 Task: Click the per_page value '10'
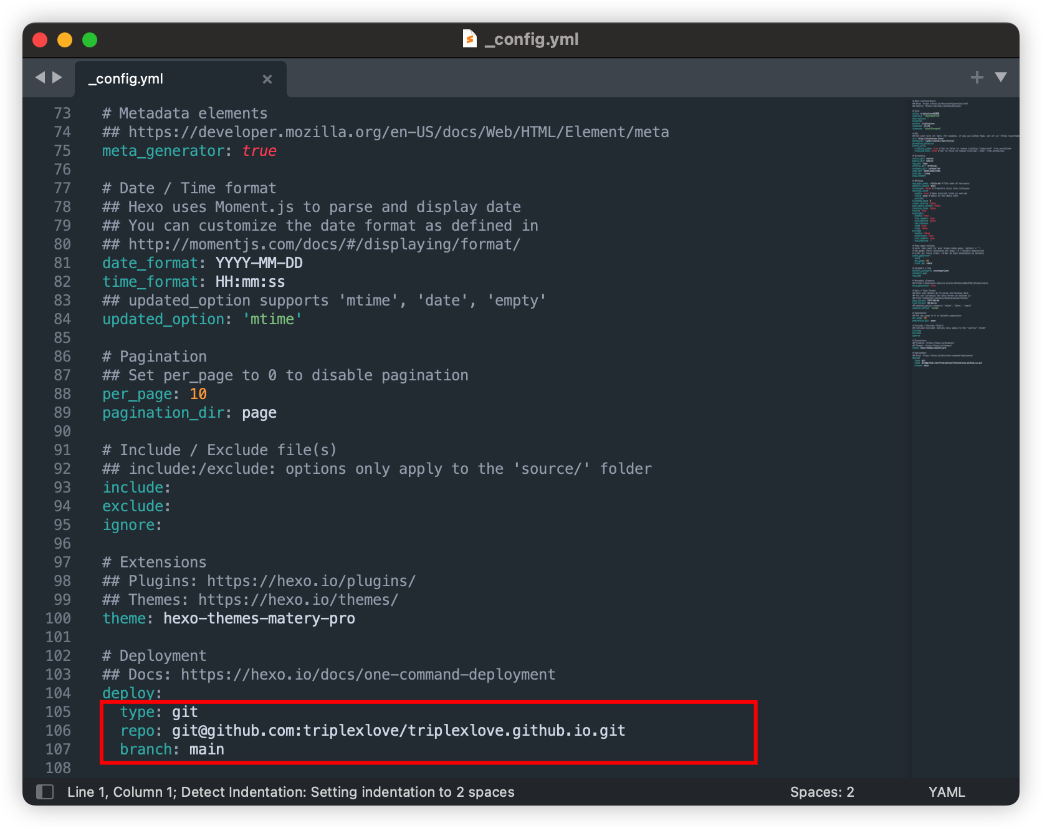[x=198, y=394]
